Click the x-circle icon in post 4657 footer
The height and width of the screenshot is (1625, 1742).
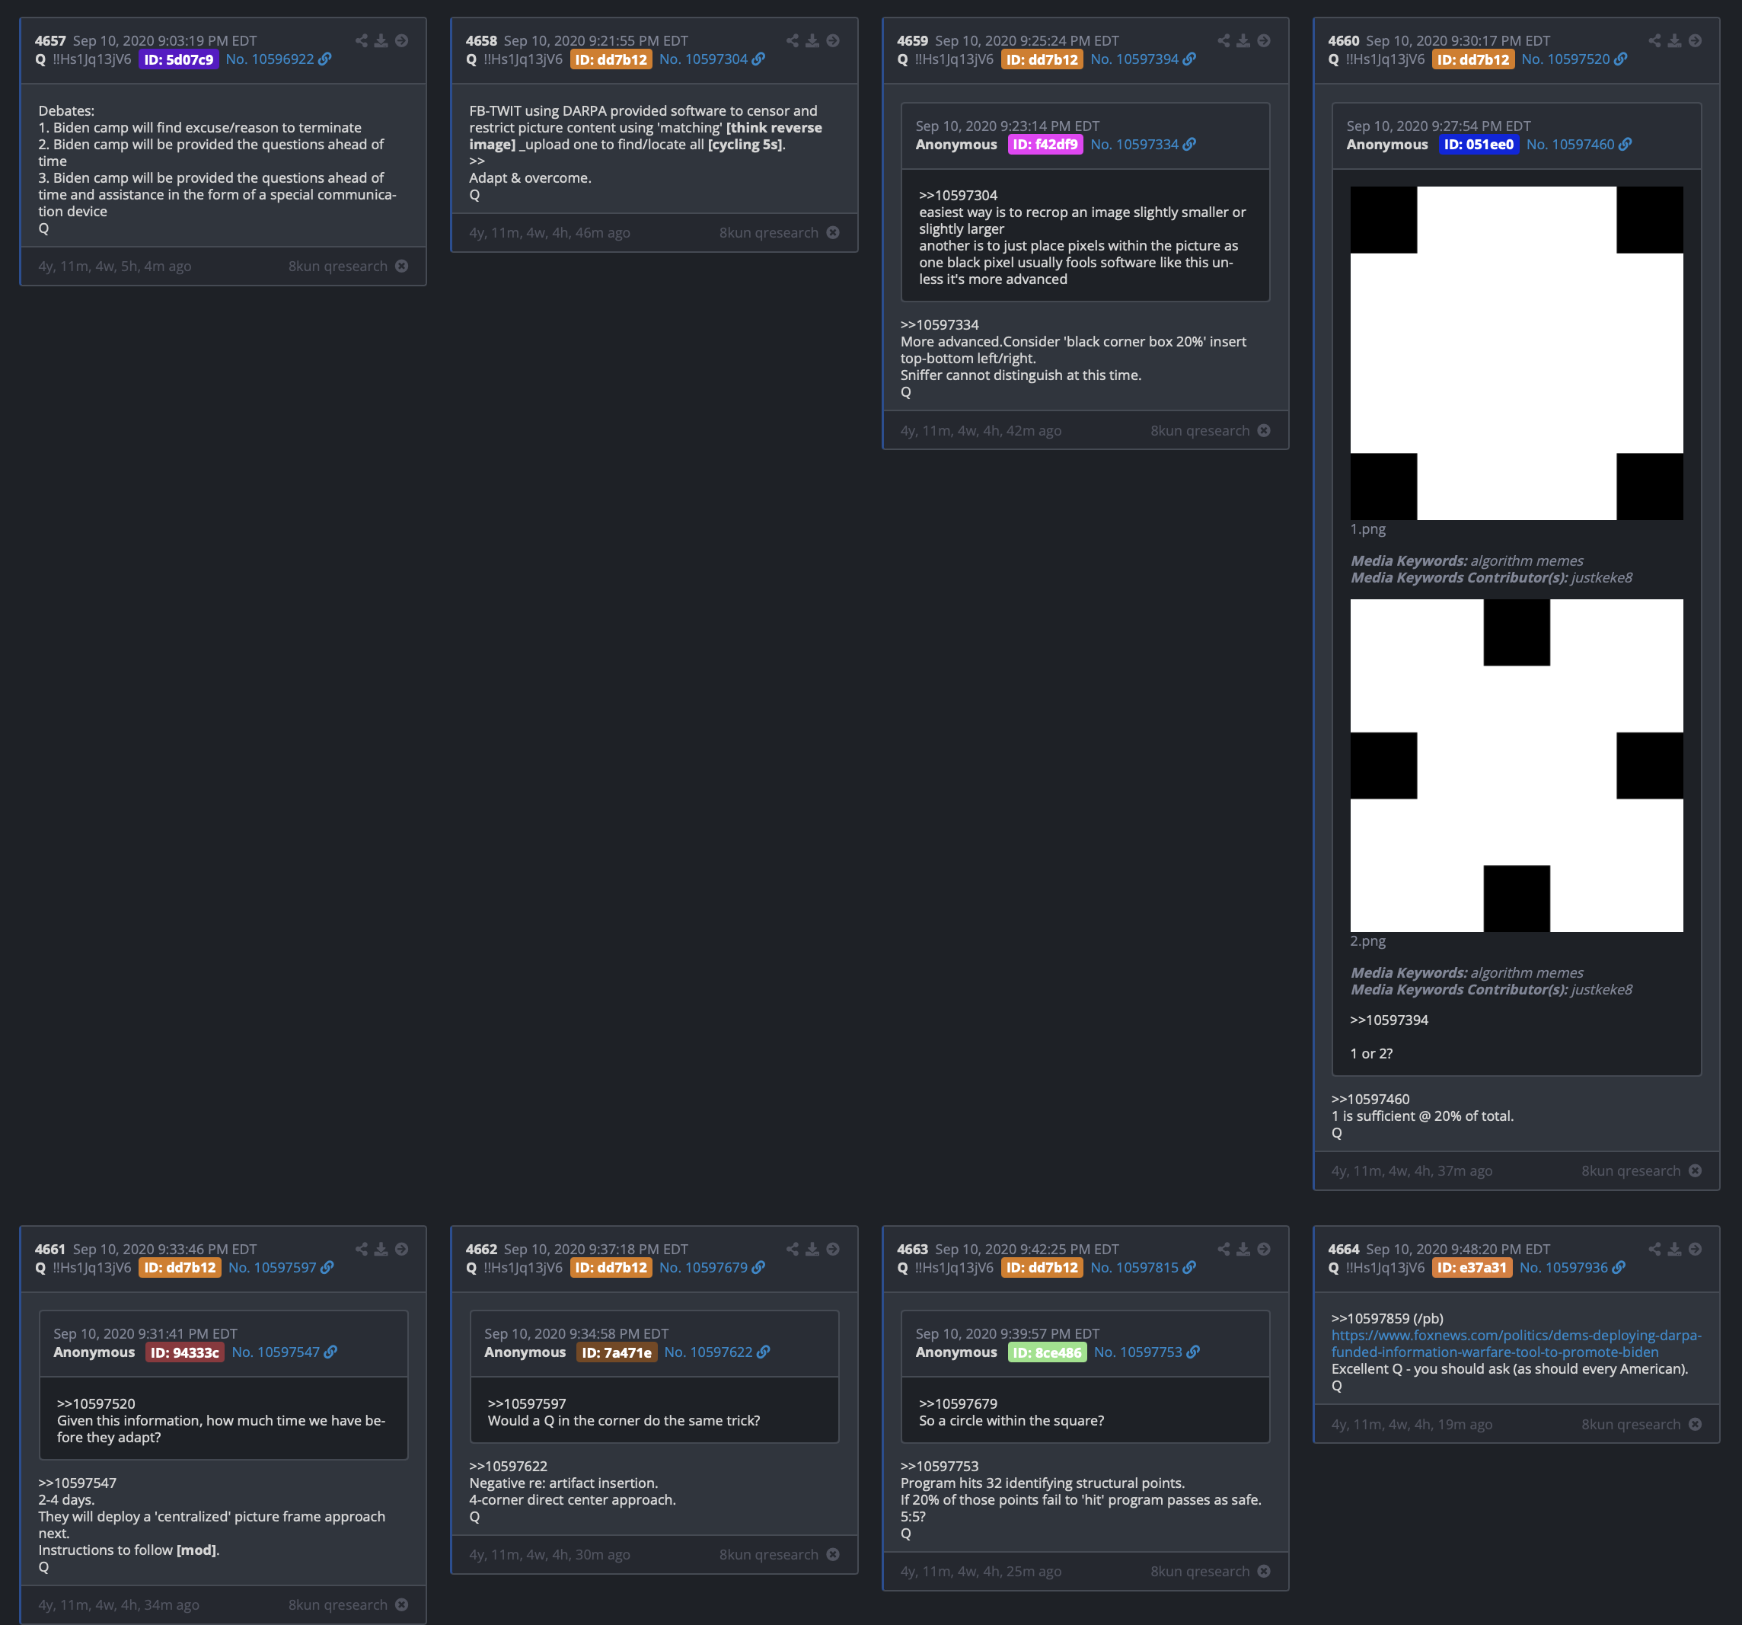[x=401, y=266]
